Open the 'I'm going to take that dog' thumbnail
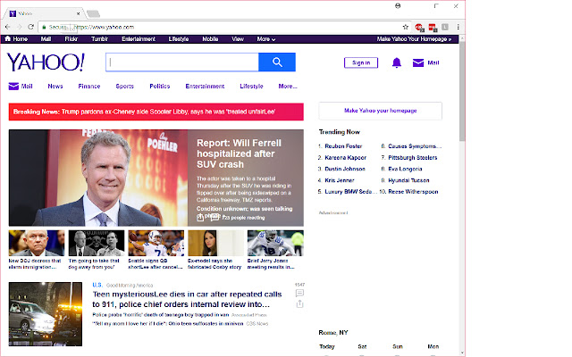Viewport: 572px width, 357px height. click(x=97, y=243)
